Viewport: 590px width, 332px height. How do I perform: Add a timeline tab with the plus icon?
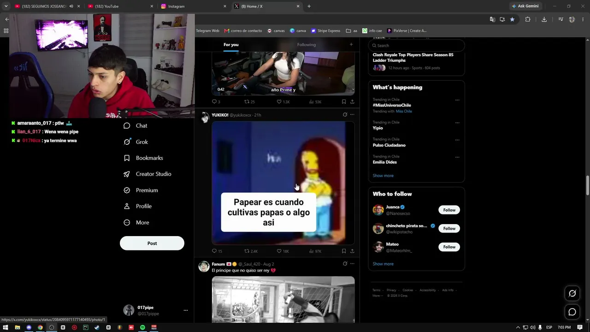[351, 45]
